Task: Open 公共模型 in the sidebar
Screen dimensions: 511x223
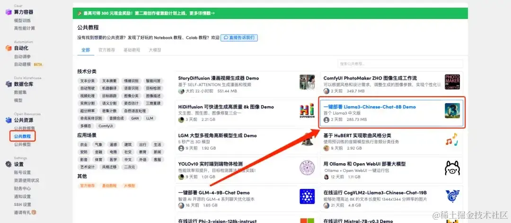Action: (22, 144)
